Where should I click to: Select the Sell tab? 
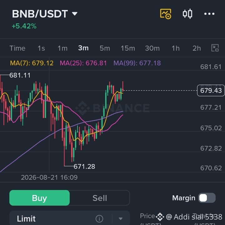coord(100,198)
